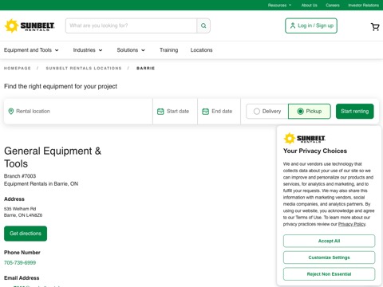Expand the Industries menu
Screen dimensions: 383x287
(x=88, y=50)
